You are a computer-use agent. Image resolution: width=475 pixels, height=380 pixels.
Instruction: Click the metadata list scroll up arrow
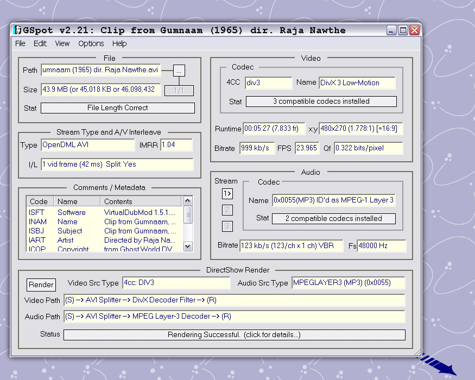click(x=188, y=201)
